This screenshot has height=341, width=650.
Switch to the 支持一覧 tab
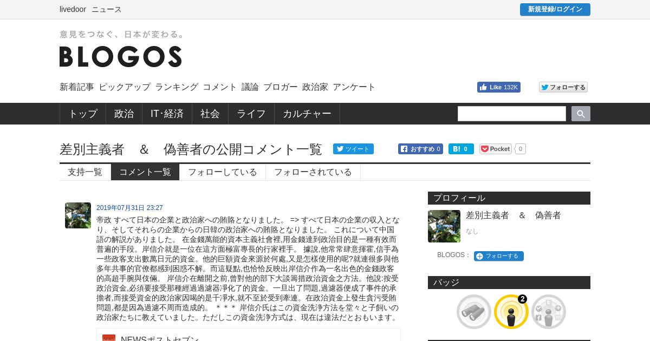point(85,172)
